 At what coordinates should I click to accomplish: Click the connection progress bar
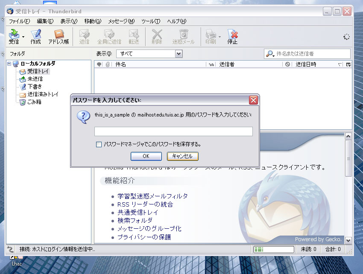click(x=274, y=249)
